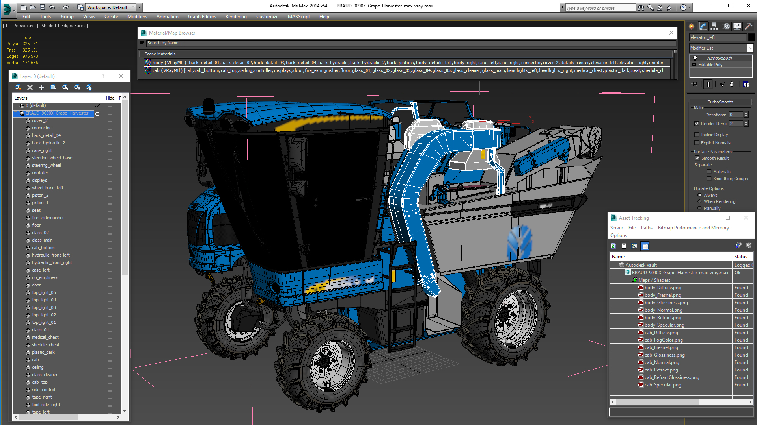
Task: Open Server menu in Asset Tracking
Action: 617,228
